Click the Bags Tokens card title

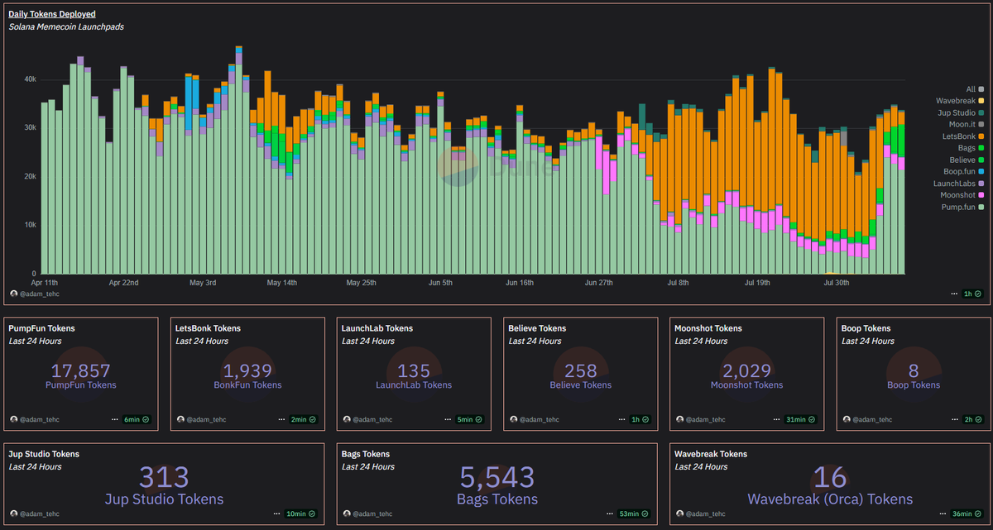(x=365, y=454)
